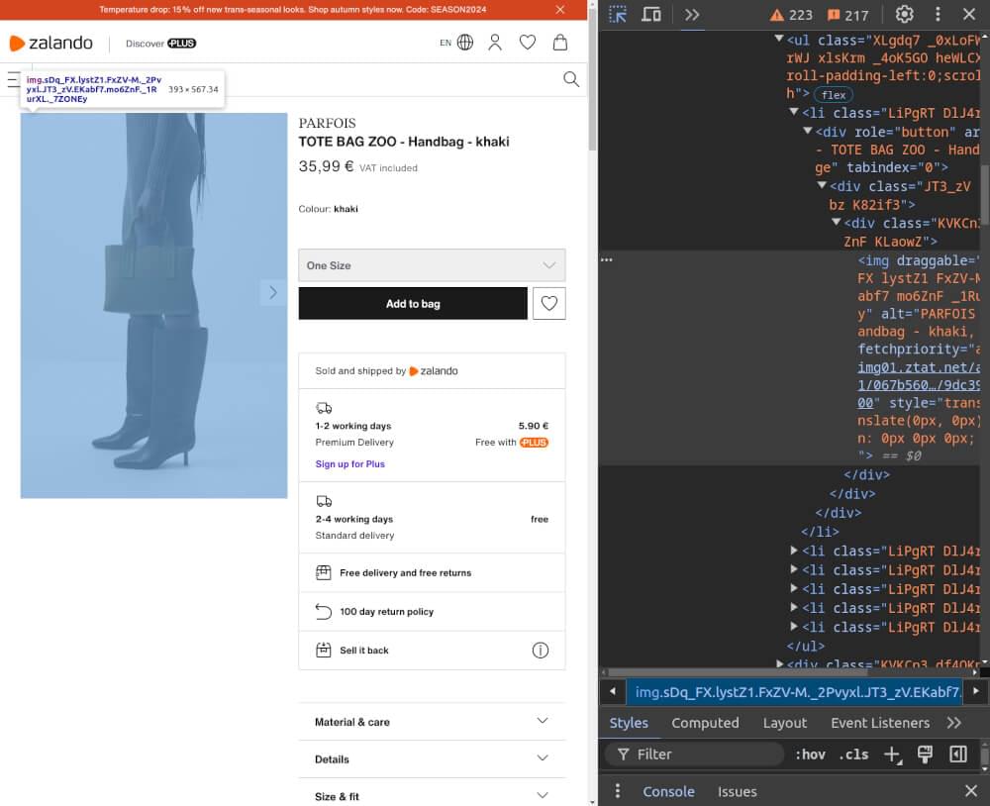The width and height of the screenshot is (990, 806).
Task: Open the Issues tab in the drawer
Action: pos(737,791)
